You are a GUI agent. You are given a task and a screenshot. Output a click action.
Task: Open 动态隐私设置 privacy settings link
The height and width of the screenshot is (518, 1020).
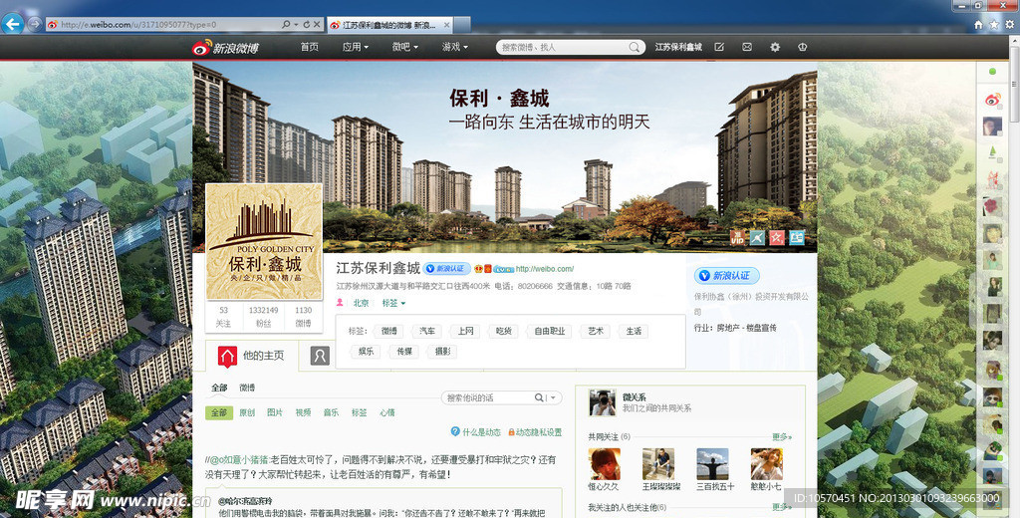tap(535, 432)
